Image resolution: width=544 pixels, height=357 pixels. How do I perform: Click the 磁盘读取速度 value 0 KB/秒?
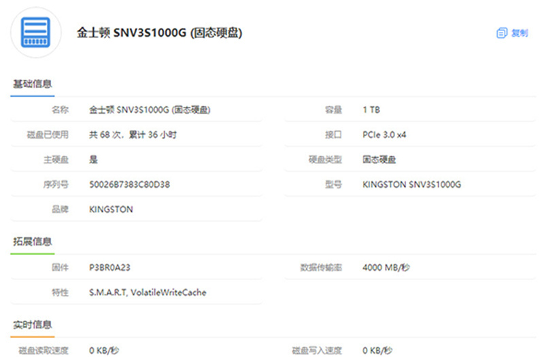tap(104, 350)
